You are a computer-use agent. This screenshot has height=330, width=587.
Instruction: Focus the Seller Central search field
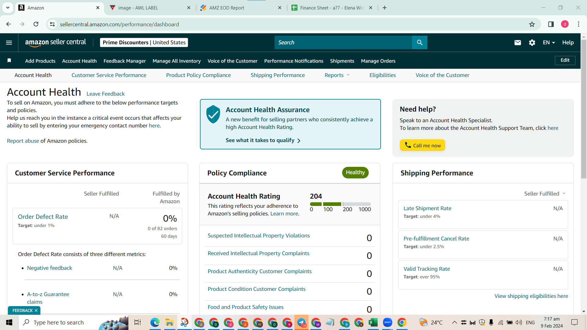343,42
